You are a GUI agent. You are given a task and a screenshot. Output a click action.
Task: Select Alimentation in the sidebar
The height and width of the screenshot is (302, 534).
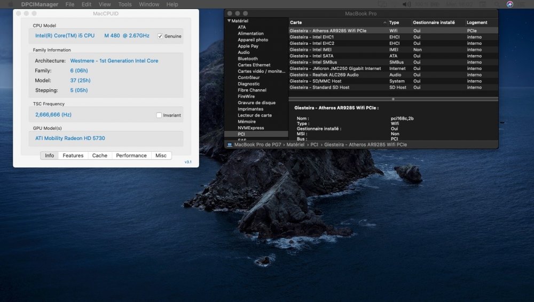(250, 33)
